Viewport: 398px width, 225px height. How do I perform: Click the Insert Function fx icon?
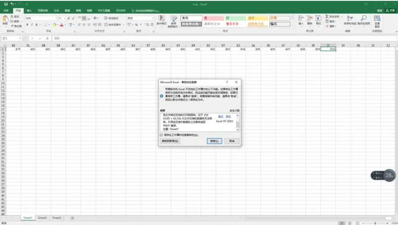(x=47, y=38)
